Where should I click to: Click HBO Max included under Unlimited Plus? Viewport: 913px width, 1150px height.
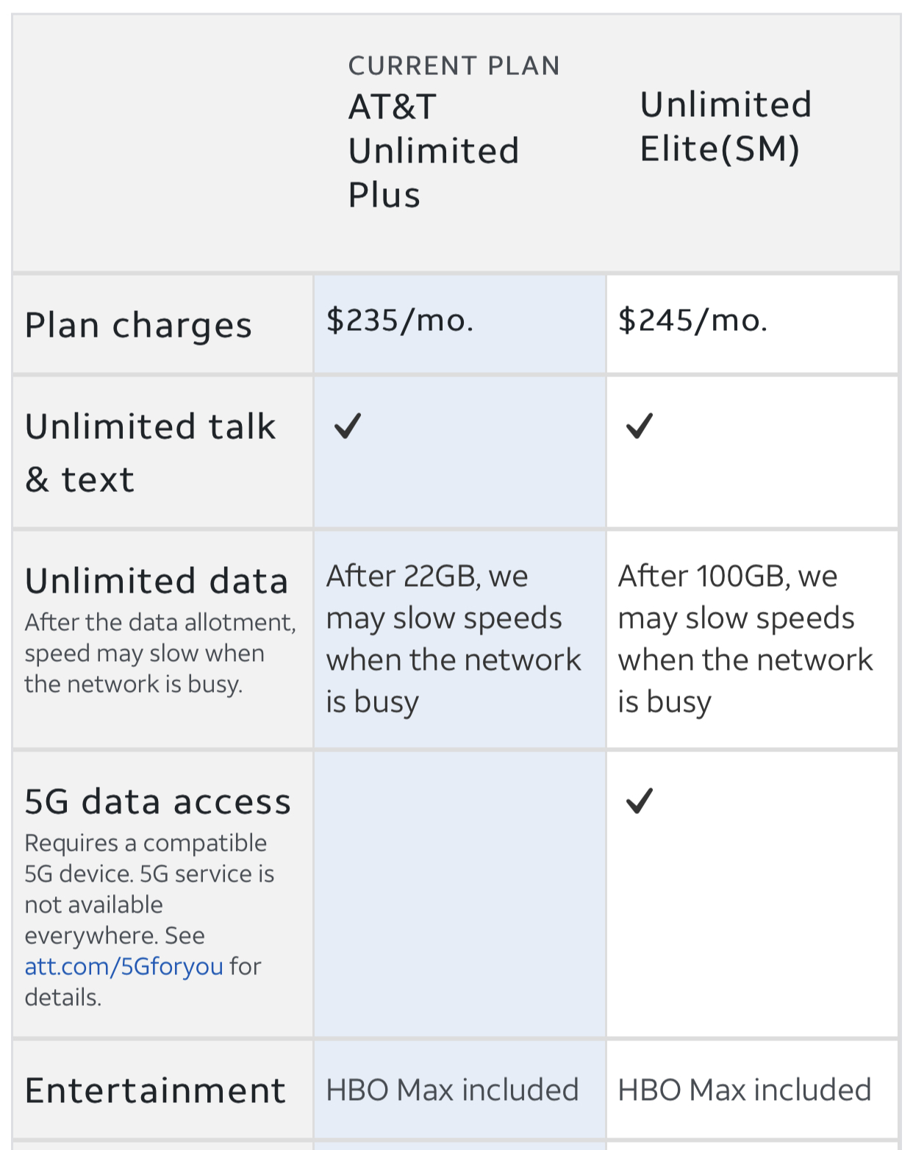click(x=452, y=1090)
